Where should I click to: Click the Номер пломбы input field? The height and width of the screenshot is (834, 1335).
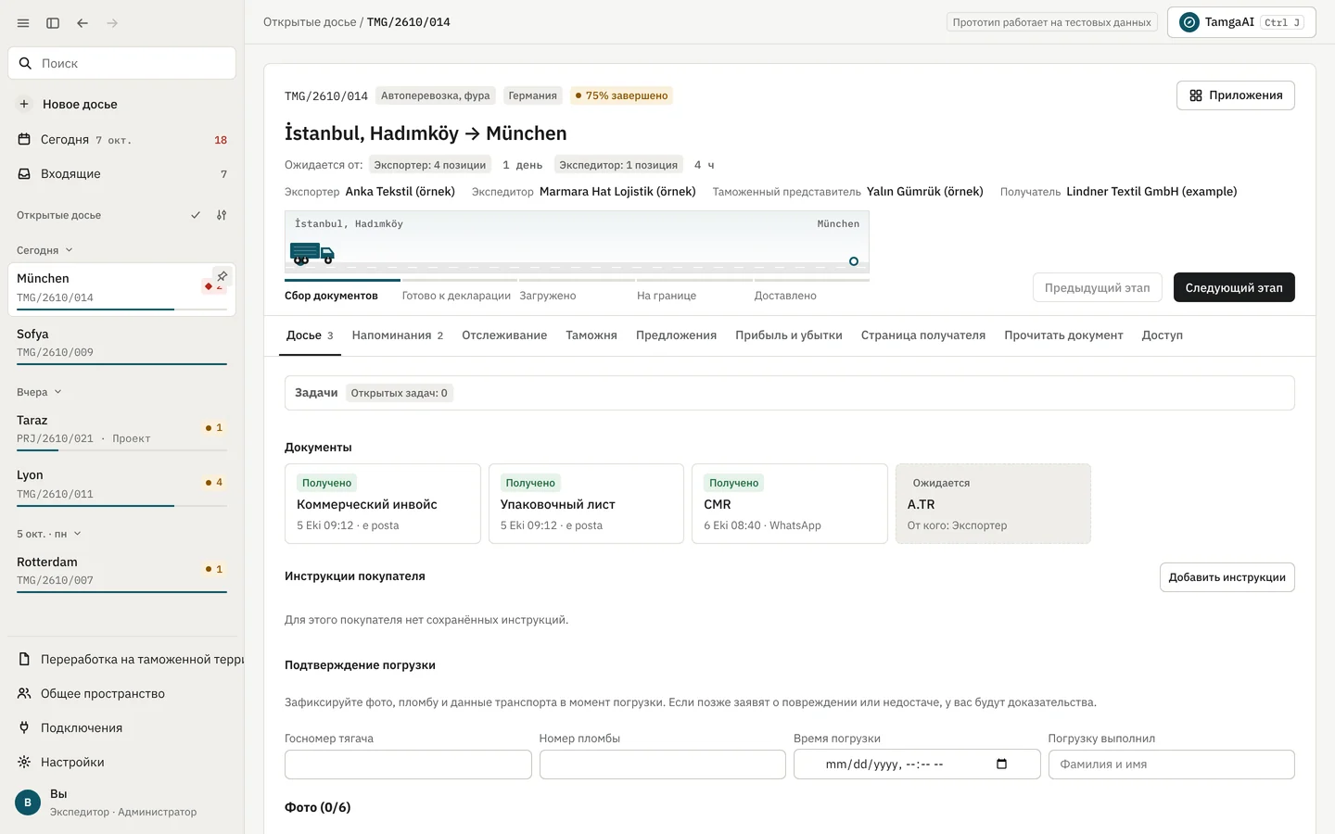(662, 764)
